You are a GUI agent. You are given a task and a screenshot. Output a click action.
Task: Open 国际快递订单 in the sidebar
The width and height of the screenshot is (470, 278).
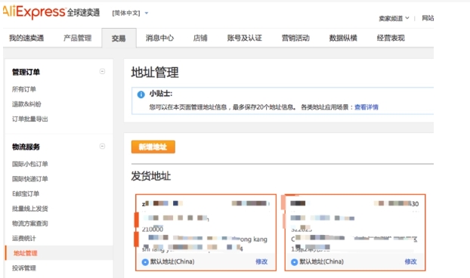click(x=30, y=179)
